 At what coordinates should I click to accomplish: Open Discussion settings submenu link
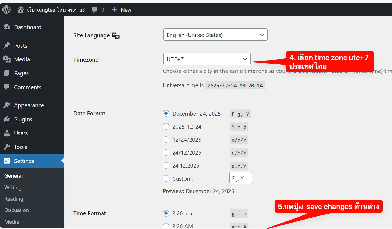tap(17, 210)
